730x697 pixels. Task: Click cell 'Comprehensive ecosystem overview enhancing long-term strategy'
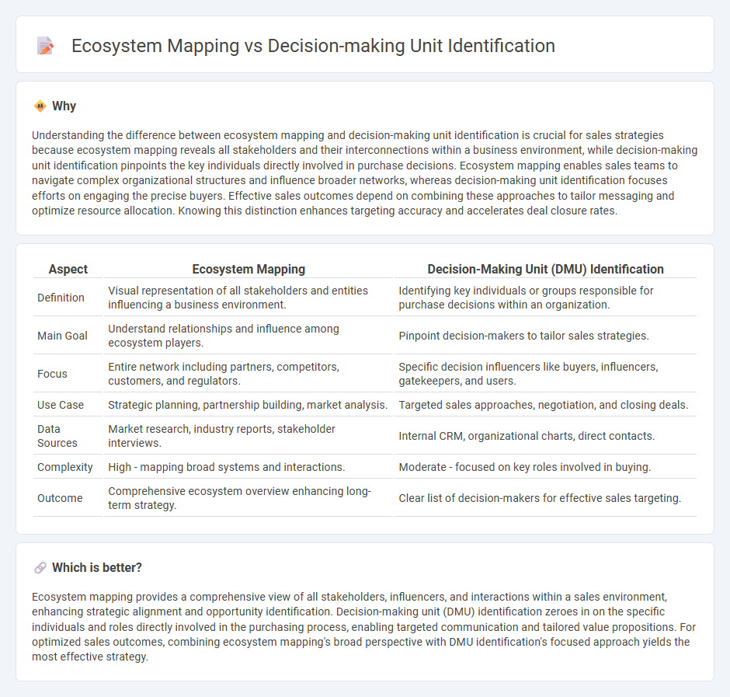(249, 497)
